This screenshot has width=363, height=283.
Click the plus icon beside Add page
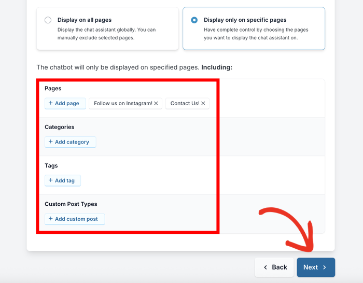click(x=51, y=103)
